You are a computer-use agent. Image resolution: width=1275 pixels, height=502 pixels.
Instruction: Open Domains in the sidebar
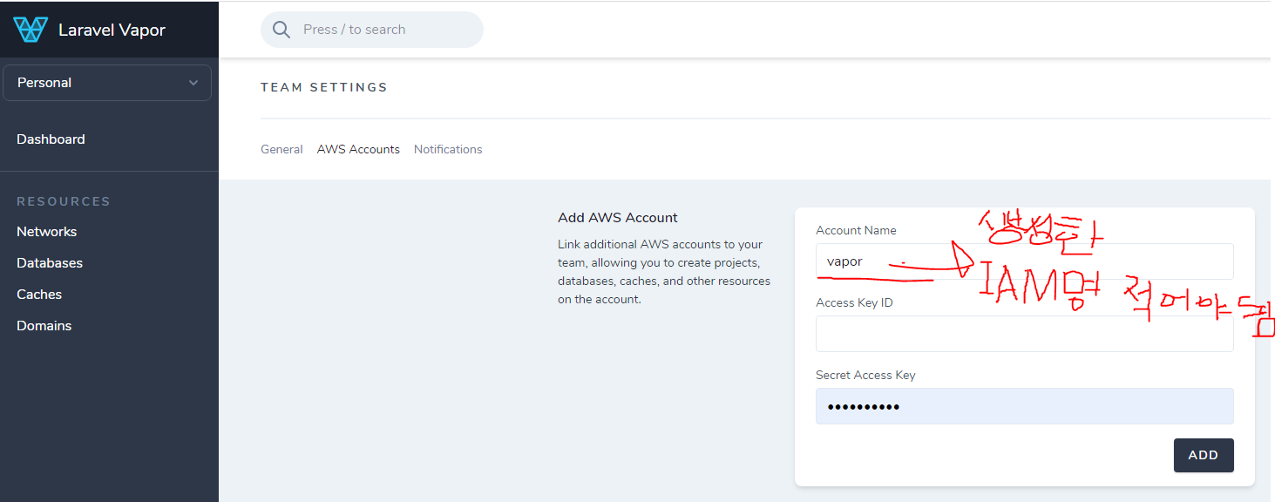click(44, 326)
